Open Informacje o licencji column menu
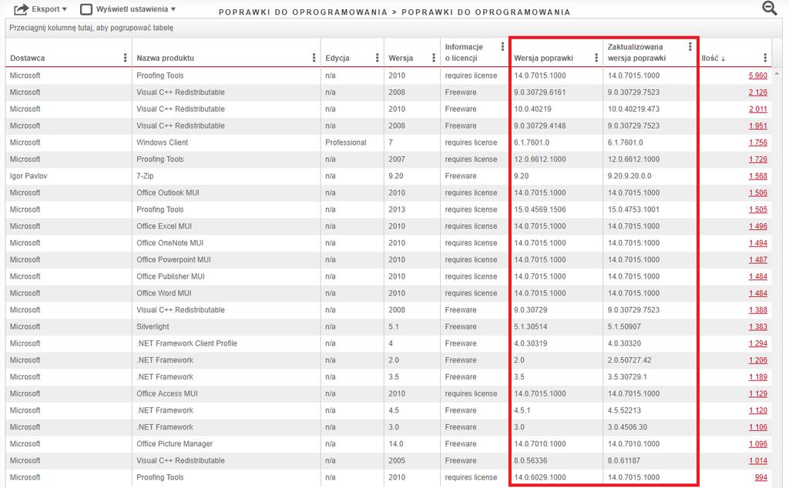 tap(502, 47)
